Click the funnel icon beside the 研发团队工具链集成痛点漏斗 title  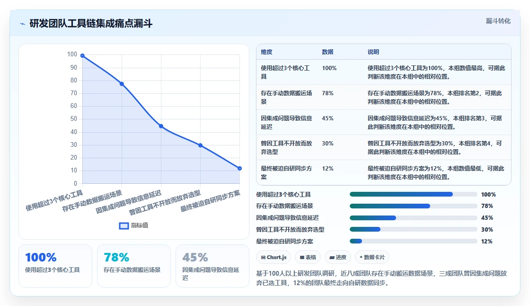[23, 24]
